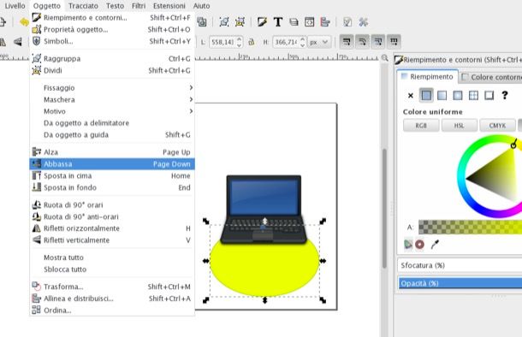Click the zoom magnifier icon above canvas
The width and height of the screenshot is (522, 337).
click(384, 57)
